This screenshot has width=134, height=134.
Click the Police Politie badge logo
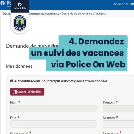point(20,6)
